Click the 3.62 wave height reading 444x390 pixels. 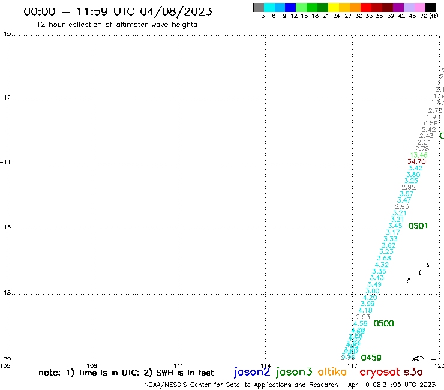click(389, 245)
